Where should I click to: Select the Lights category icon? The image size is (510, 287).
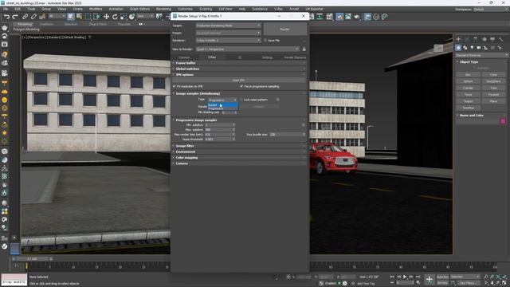[472, 48]
